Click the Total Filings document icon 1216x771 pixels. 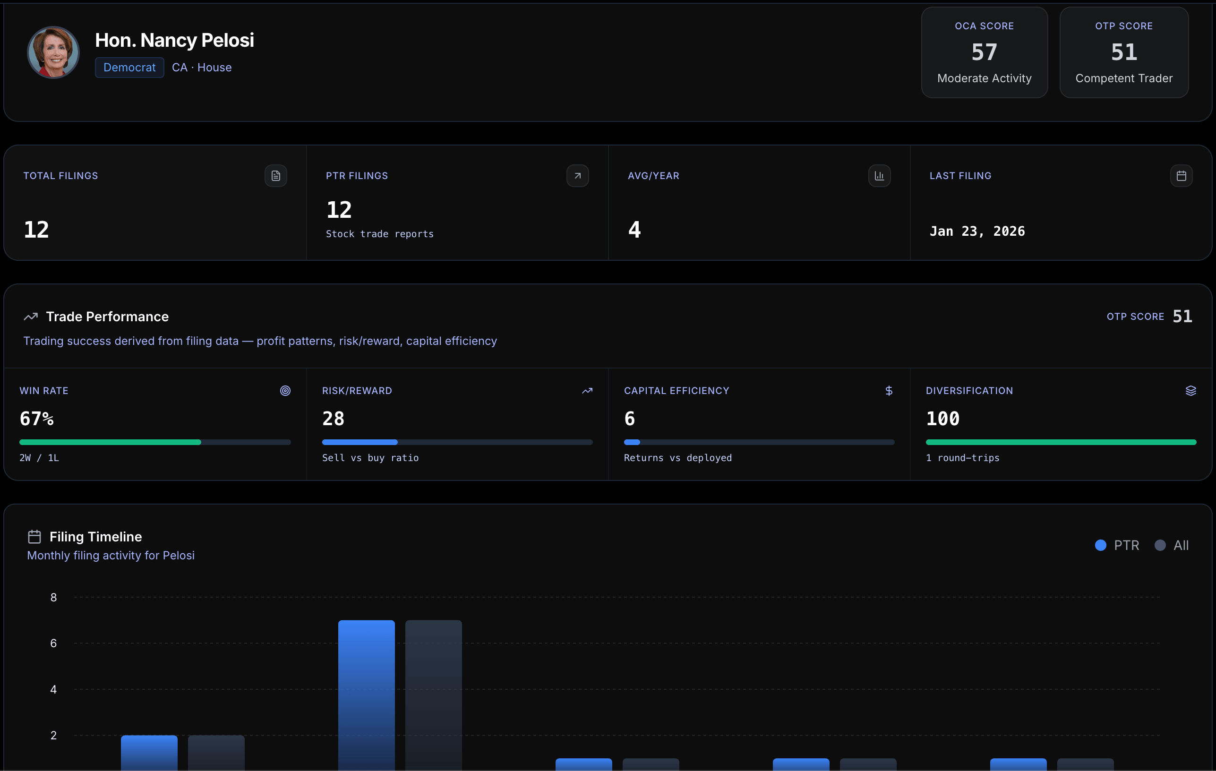point(276,176)
